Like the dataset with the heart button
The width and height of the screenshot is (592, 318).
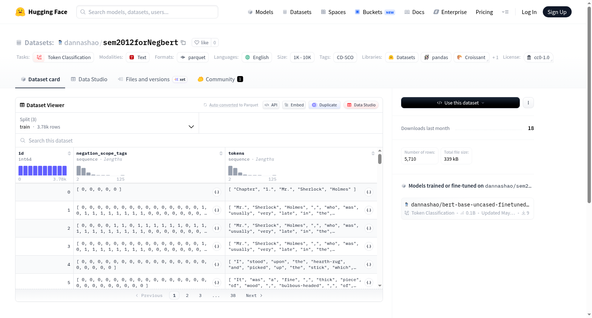[x=202, y=42]
